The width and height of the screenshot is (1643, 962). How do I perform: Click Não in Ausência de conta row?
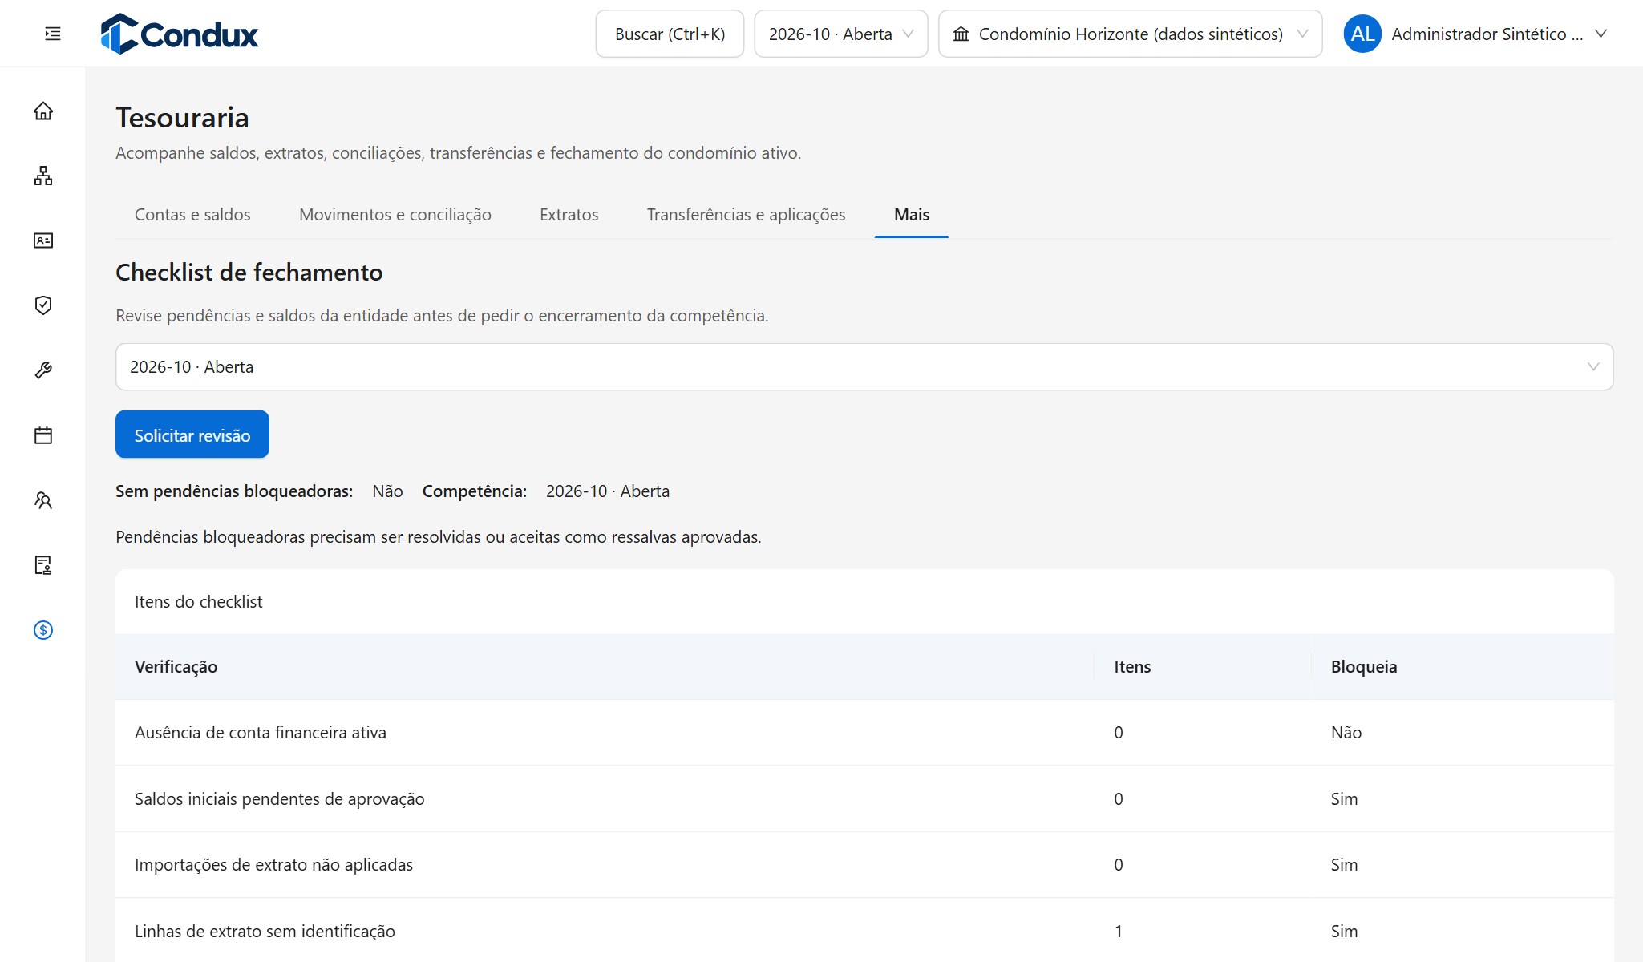(1346, 733)
